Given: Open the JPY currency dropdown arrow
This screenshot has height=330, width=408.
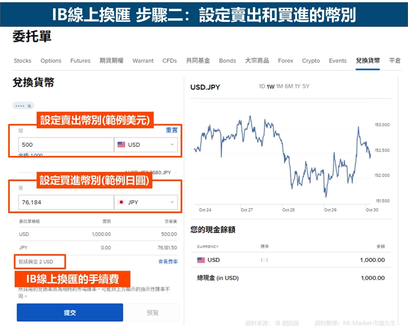Looking at the screenshot, I should tap(172, 202).
